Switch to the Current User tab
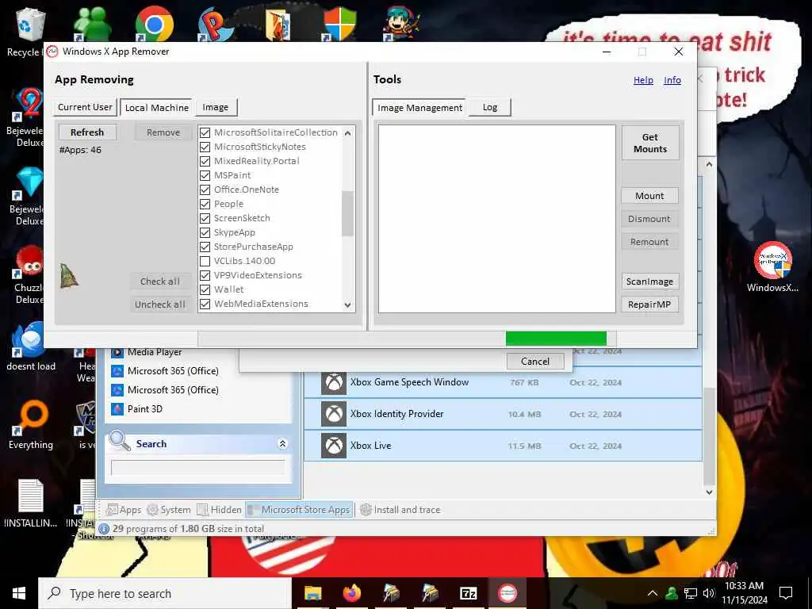This screenshot has width=812, height=609. (85, 107)
